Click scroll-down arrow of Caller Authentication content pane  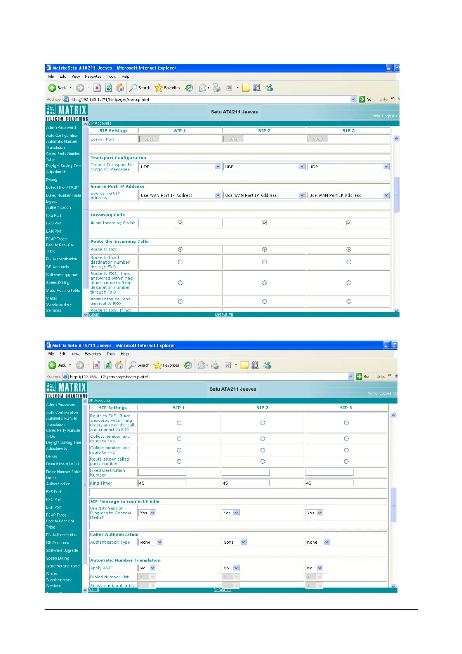393,586
